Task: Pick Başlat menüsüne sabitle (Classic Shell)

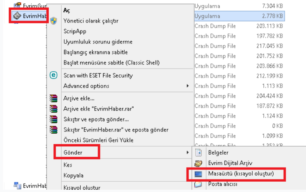Action: [x=112, y=63]
